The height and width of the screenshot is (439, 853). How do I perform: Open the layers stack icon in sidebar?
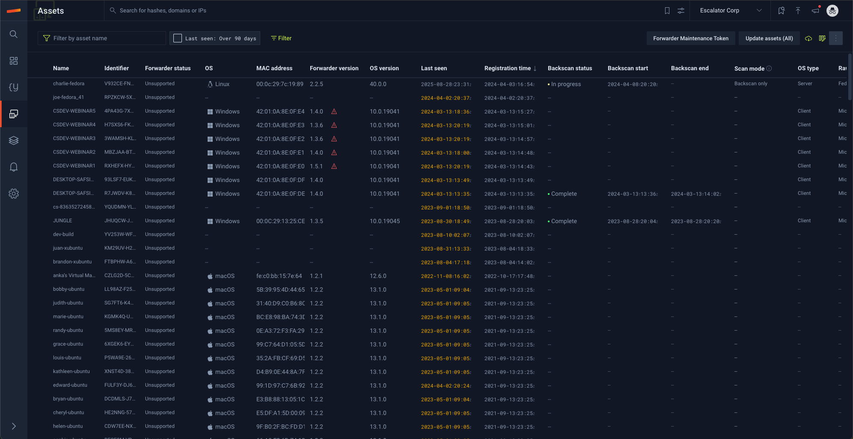[x=14, y=140]
